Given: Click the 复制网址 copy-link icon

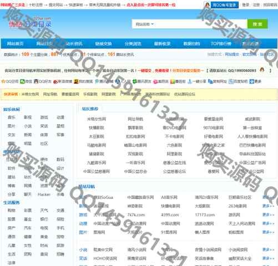Looking at the screenshot, I should (210, 81).
